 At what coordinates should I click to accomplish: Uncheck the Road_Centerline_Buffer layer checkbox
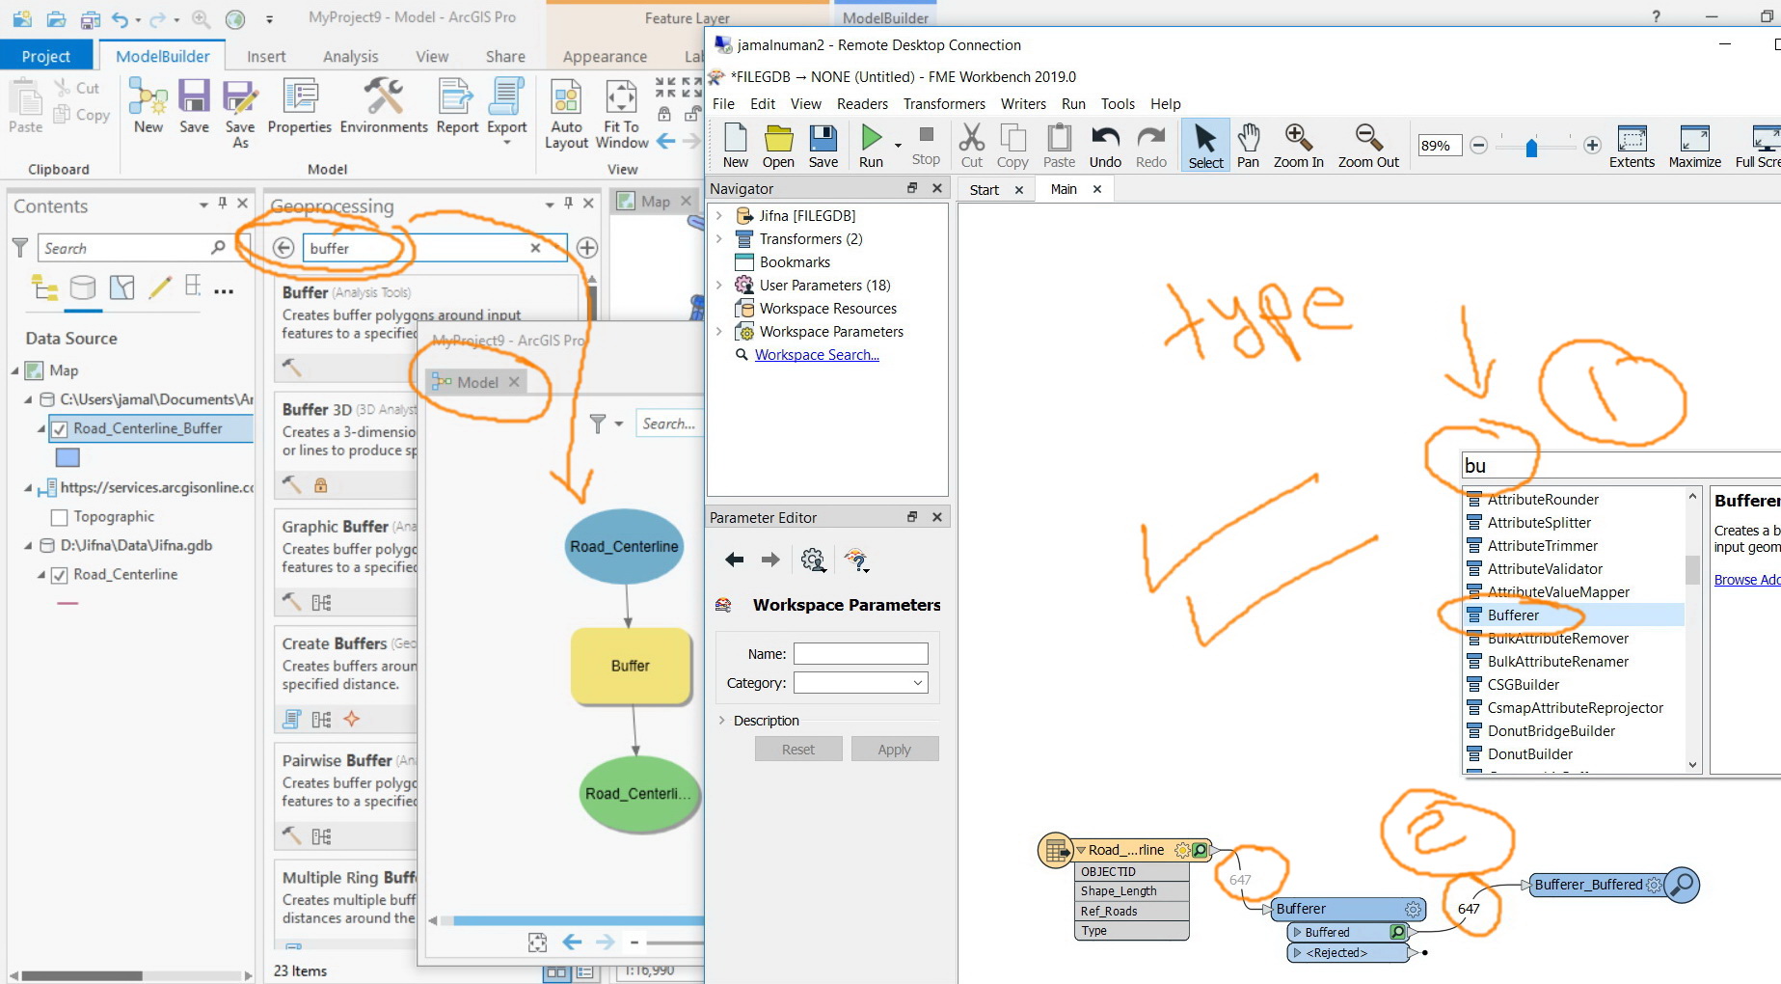click(59, 429)
